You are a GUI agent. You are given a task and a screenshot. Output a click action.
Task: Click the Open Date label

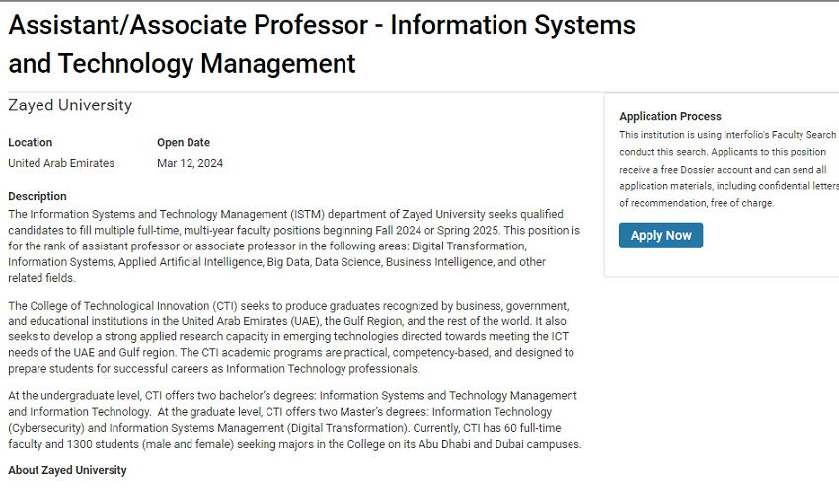[x=184, y=142]
